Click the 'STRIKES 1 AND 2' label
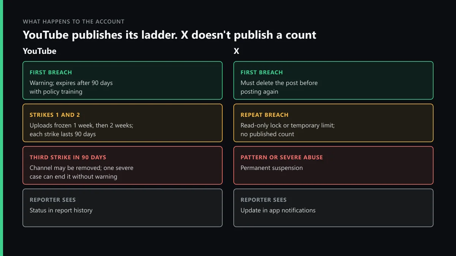456x256 pixels. 55,115
